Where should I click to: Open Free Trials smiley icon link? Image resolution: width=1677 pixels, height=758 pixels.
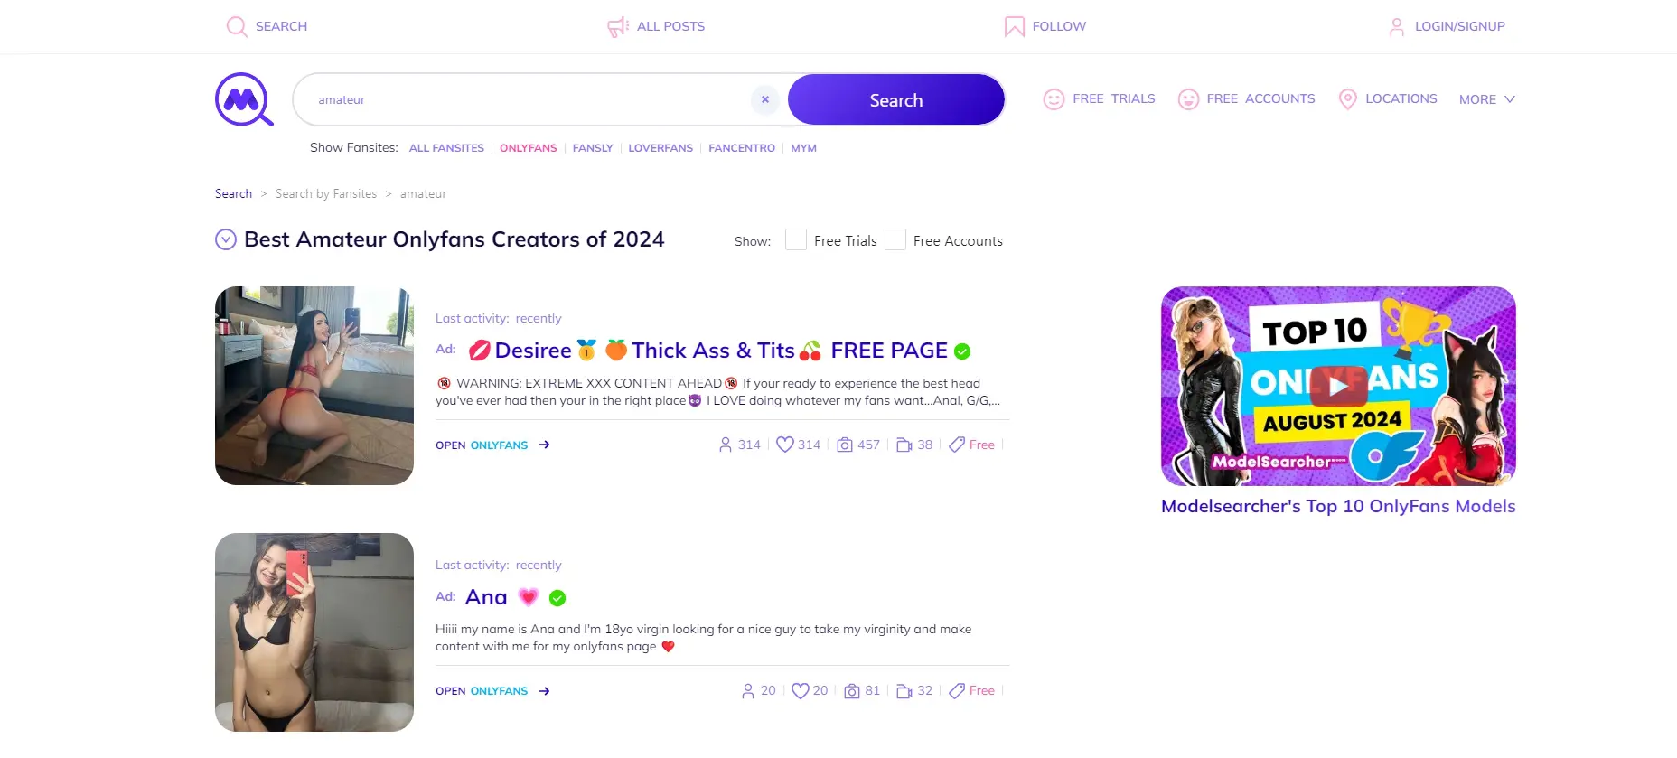[1054, 99]
